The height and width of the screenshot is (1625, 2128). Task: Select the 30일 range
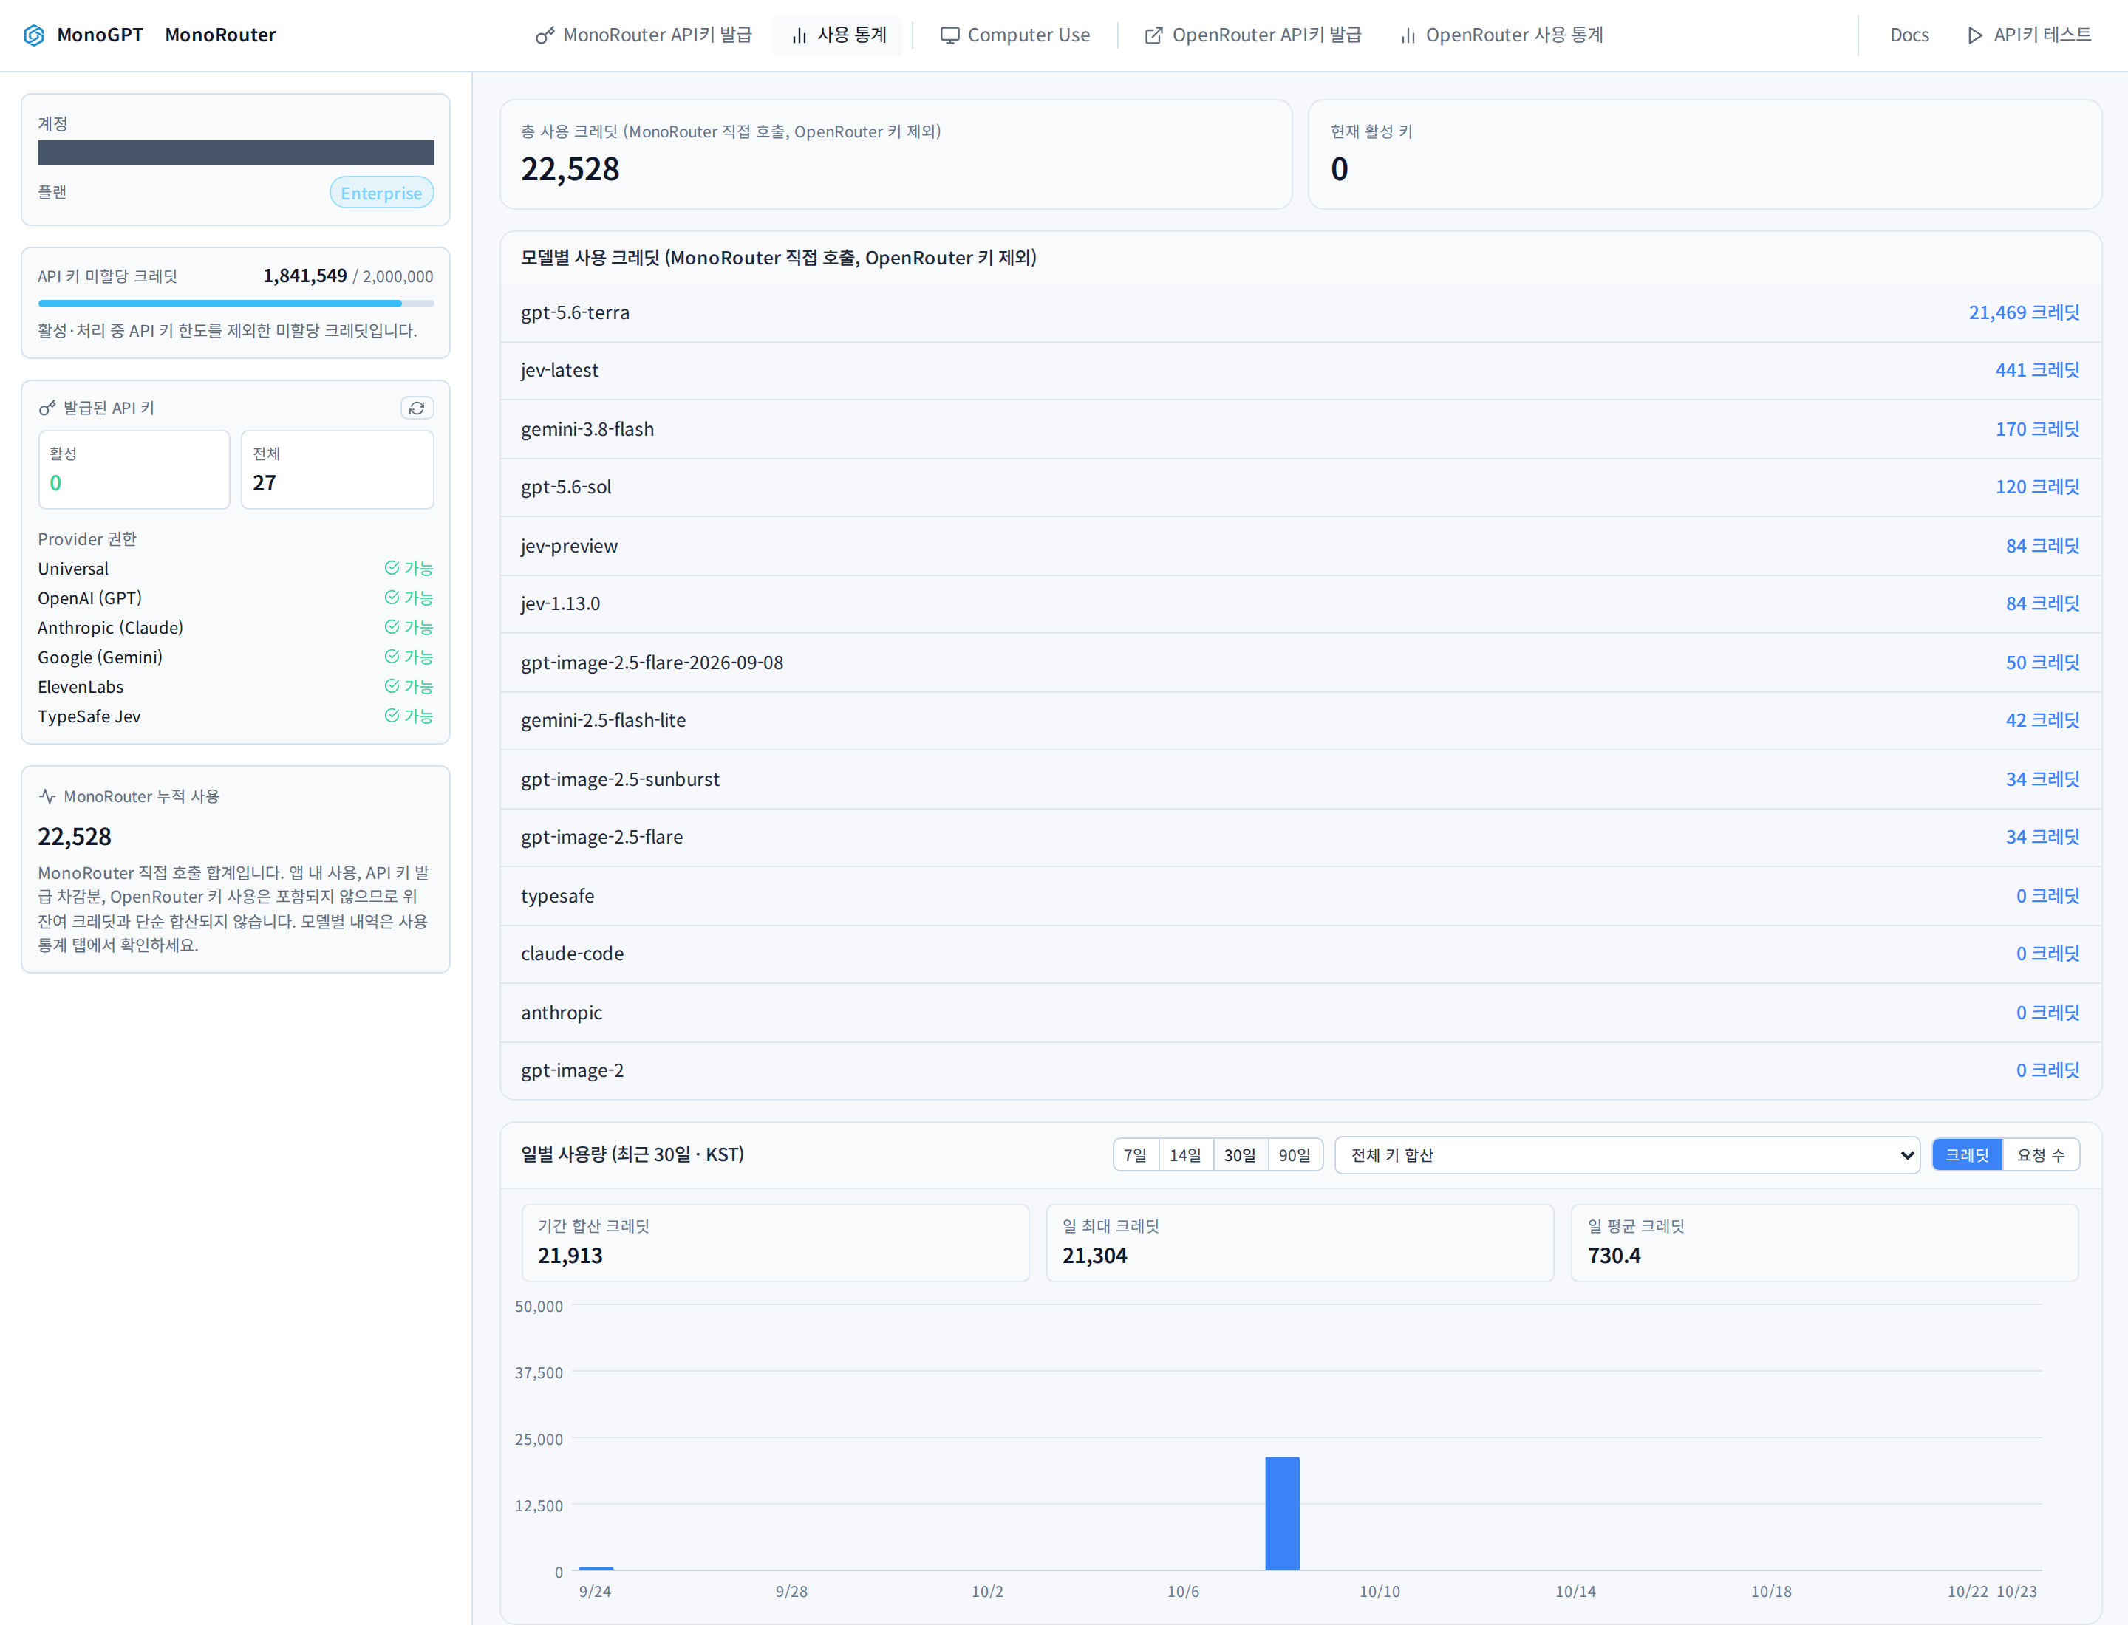[x=1241, y=1155]
